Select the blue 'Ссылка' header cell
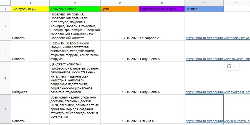Image resolution: width=250 pixels, height=125 pixels. (x=204, y=9)
